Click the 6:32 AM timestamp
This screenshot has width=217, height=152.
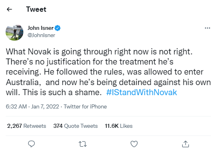(x=16, y=106)
